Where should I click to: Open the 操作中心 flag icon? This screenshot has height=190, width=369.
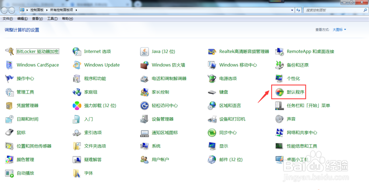tap(10, 79)
